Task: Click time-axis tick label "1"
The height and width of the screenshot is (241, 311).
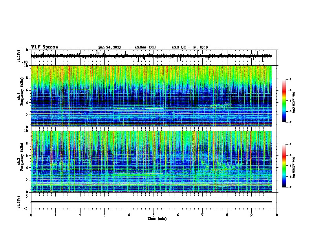Action: (x=56, y=215)
